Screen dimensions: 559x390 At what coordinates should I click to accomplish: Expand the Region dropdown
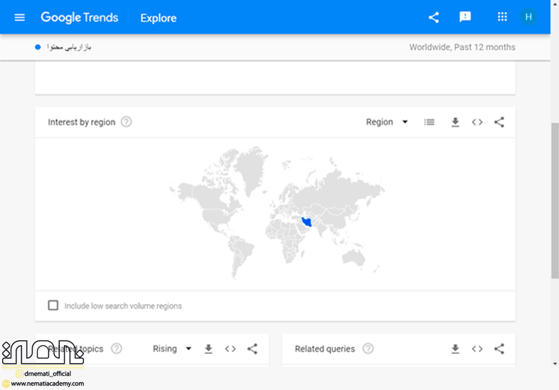(387, 122)
